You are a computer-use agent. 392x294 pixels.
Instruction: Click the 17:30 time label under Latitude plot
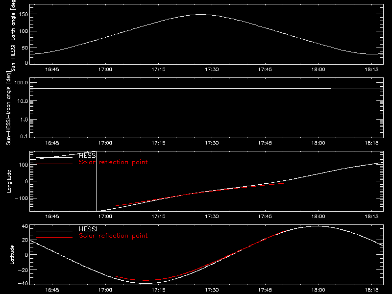pyautogui.click(x=212, y=290)
